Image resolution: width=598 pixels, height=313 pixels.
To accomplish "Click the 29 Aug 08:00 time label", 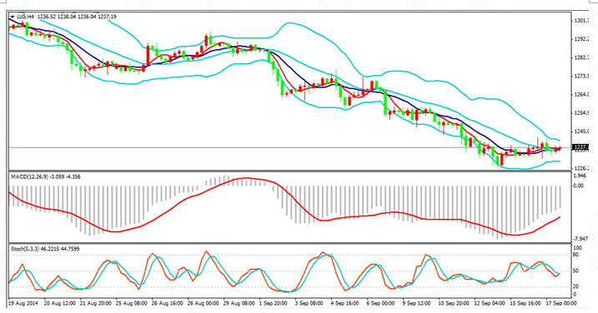I will (x=239, y=304).
